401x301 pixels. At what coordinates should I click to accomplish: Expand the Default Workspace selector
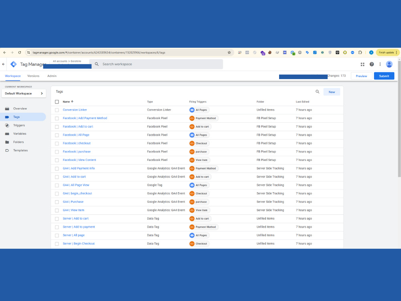tap(24, 94)
